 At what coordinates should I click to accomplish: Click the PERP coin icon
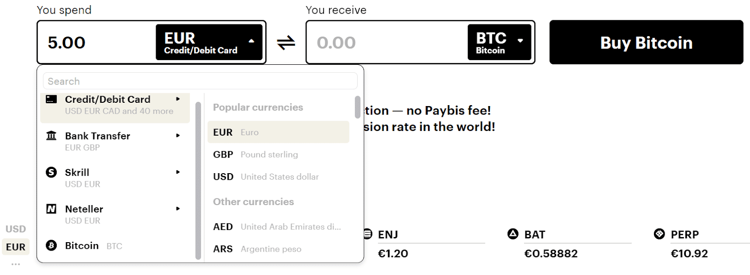coord(659,234)
